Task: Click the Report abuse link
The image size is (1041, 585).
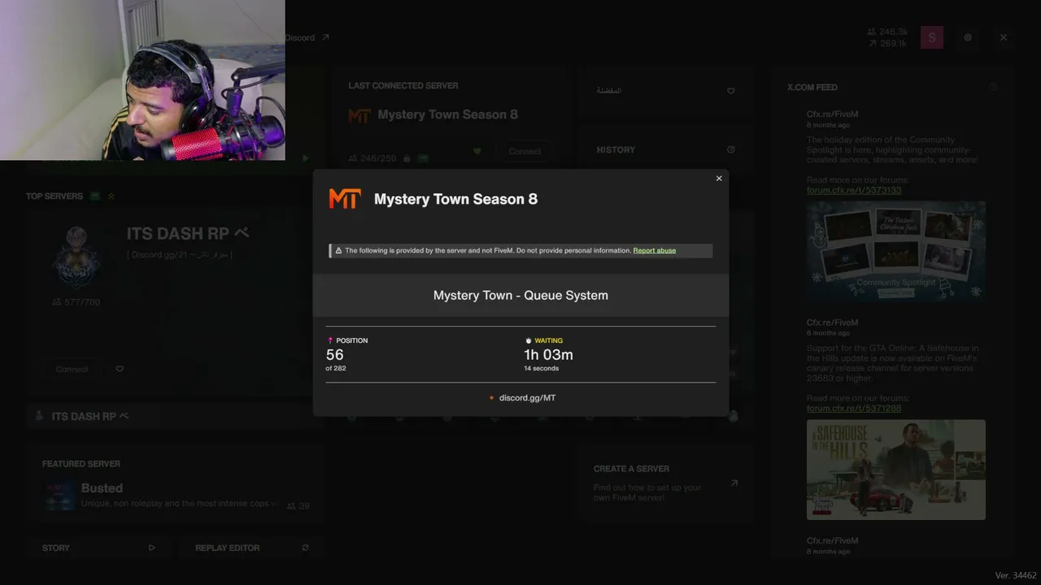Action: pyautogui.click(x=655, y=250)
